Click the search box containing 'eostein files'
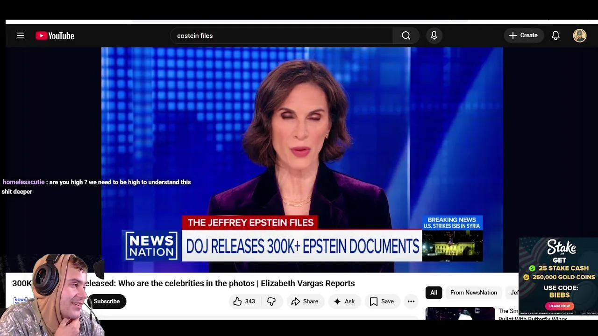This screenshot has width=598, height=336. (x=282, y=35)
